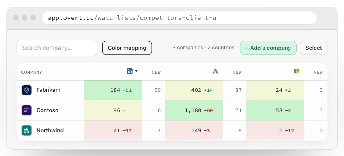Click the Select button

pos(314,48)
